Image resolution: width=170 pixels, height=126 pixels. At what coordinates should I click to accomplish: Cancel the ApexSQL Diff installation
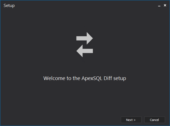tap(154, 120)
